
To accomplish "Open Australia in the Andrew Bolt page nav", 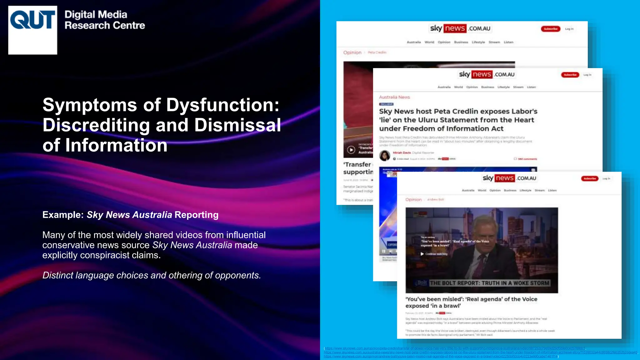I will tap(468, 190).
